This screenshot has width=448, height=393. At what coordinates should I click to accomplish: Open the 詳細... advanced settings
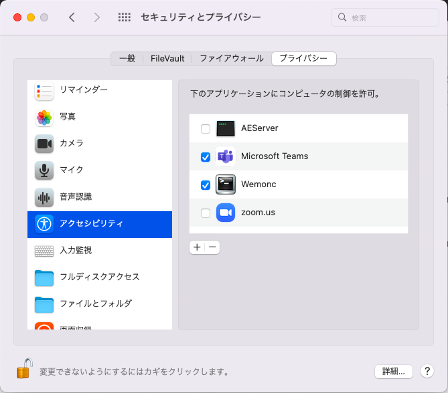pyautogui.click(x=394, y=372)
